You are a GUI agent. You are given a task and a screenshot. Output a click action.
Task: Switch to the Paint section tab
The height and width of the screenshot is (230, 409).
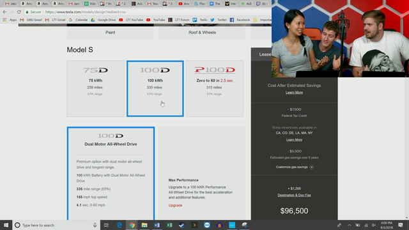point(111,33)
